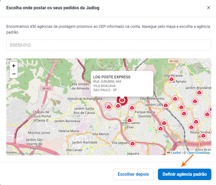Open the OpenStreetMap attribution link
The image size is (216, 185).
(198, 153)
